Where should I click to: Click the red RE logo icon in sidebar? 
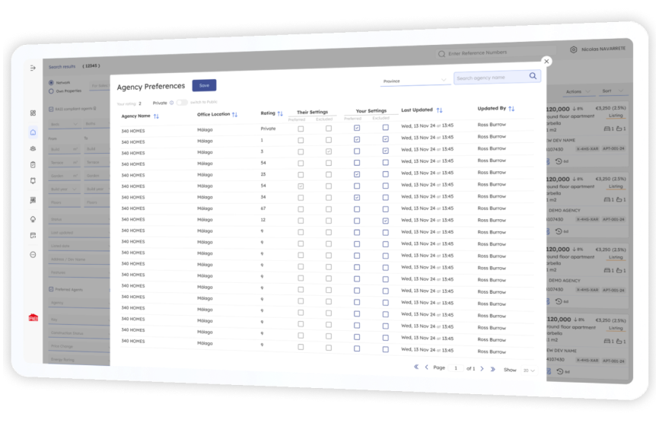pyautogui.click(x=33, y=318)
